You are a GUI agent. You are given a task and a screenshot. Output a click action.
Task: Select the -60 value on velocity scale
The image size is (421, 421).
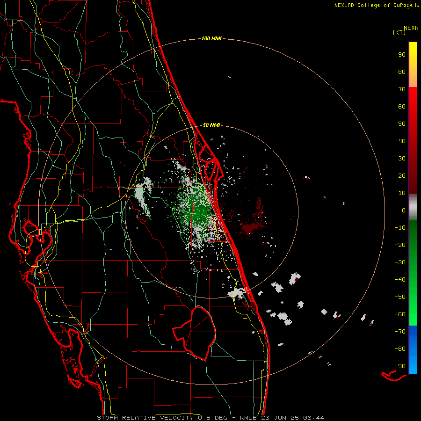400,314
